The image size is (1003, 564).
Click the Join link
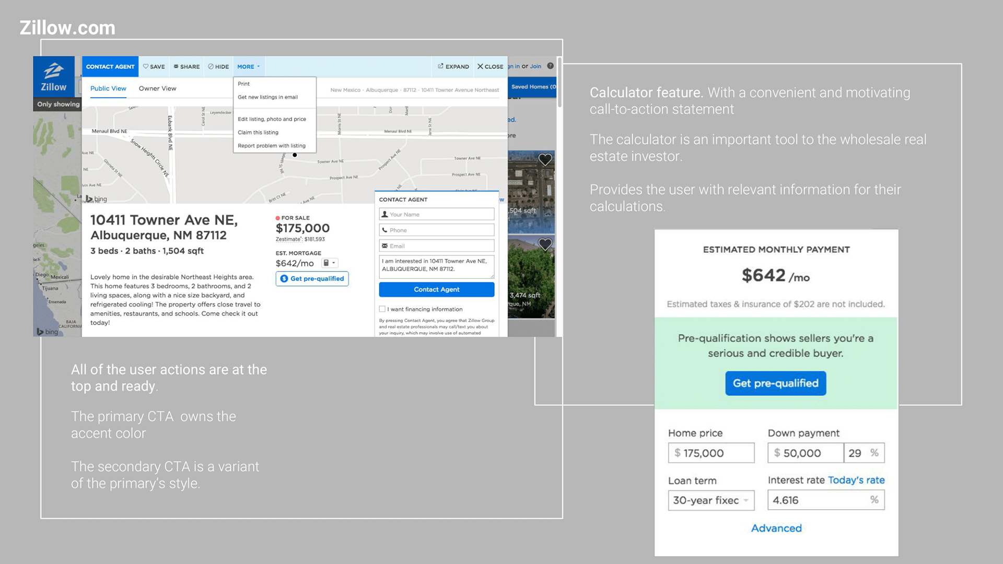(535, 66)
